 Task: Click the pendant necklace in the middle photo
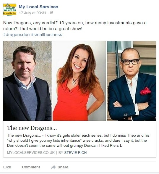pyautogui.click(x=74, y=83)
